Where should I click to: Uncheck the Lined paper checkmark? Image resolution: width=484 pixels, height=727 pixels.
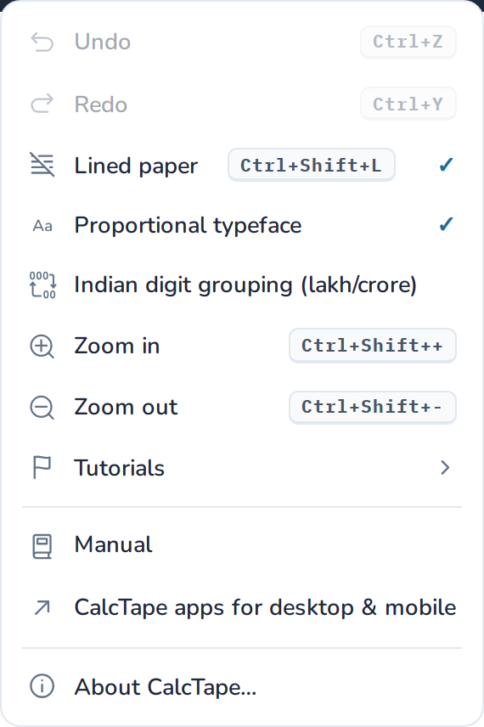tap(446, 165)
